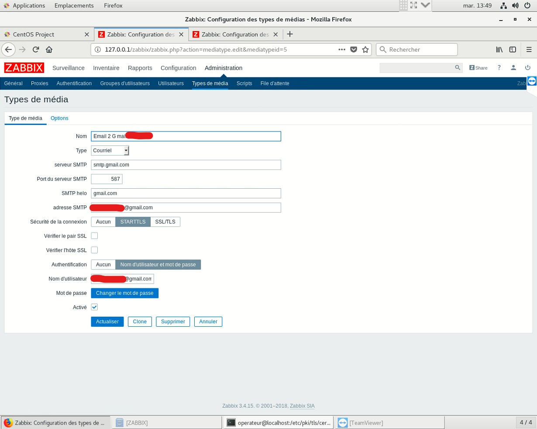This screenshot has width=537, height=429.
Task: Click the Actualiser button
Action: tap(107, 322)
